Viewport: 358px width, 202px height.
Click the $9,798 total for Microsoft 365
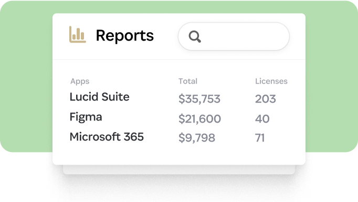click(196, 138)
